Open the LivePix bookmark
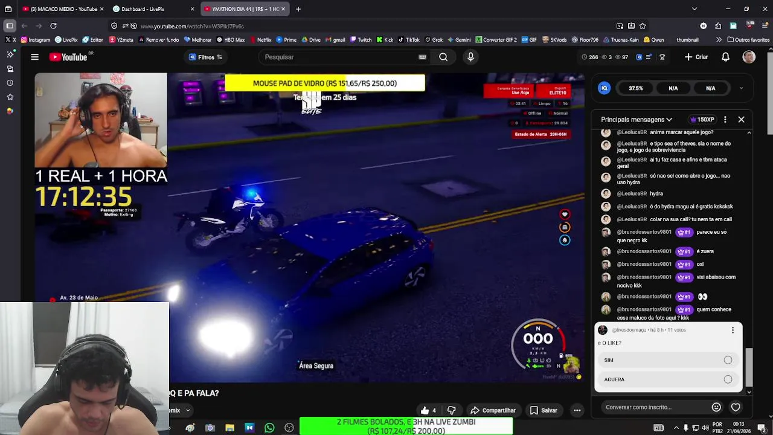 (x=66, y=40)
